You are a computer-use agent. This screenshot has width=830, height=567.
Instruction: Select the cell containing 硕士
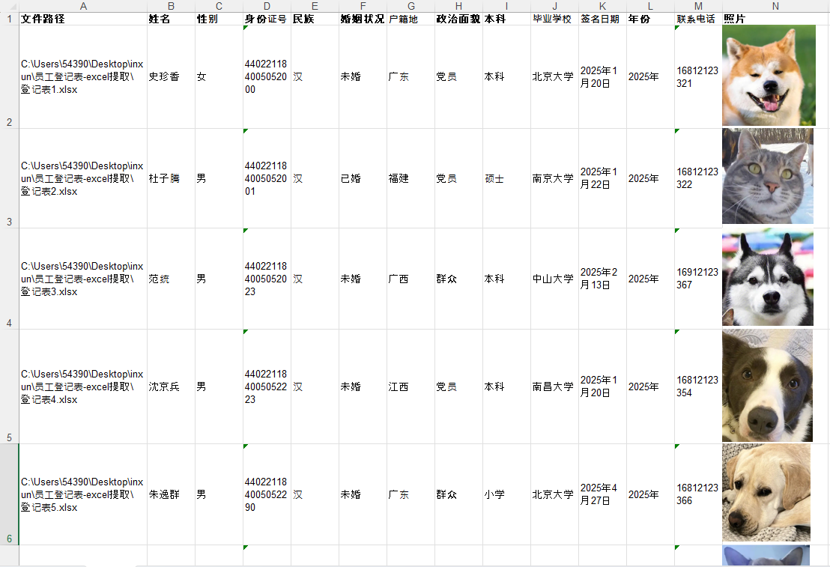(506, 178)
